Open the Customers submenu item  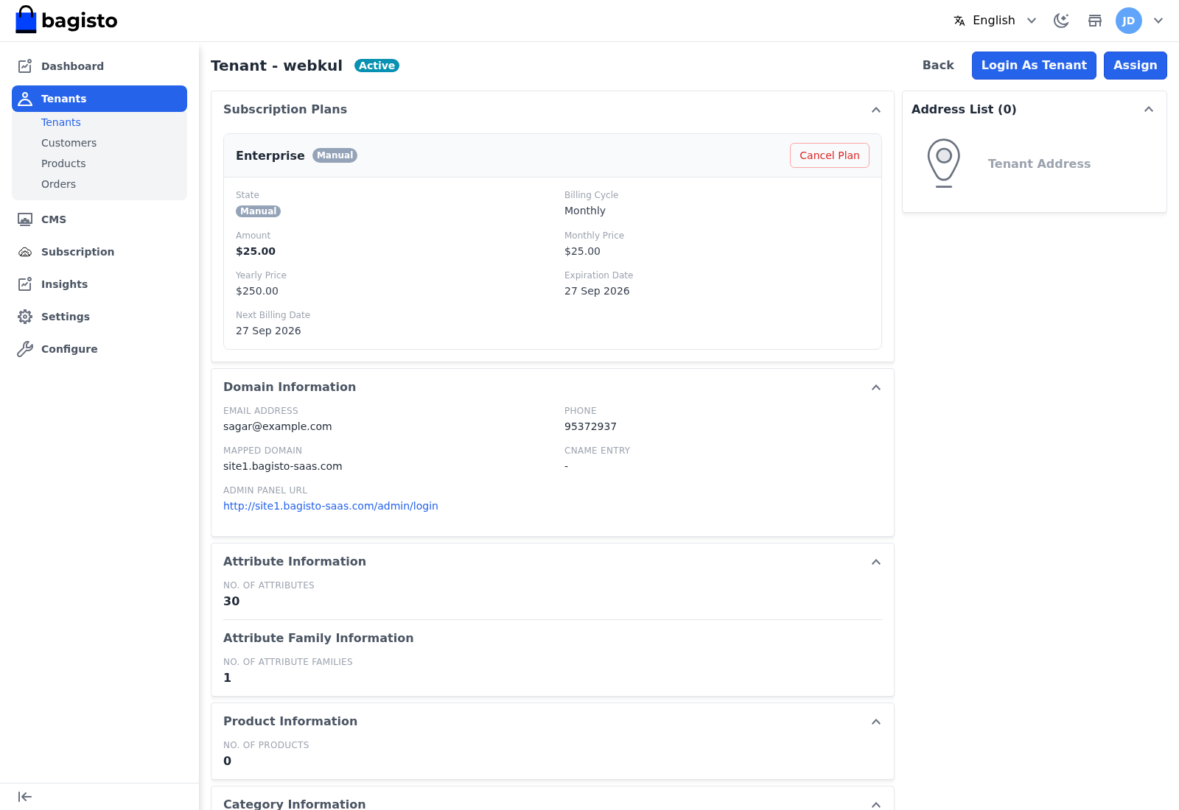click(x=69, y=143)
